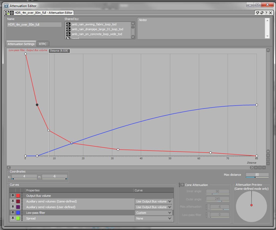Enable the Cone Attenuation checkbox
The image size is (276, 230).
point(183,185)
